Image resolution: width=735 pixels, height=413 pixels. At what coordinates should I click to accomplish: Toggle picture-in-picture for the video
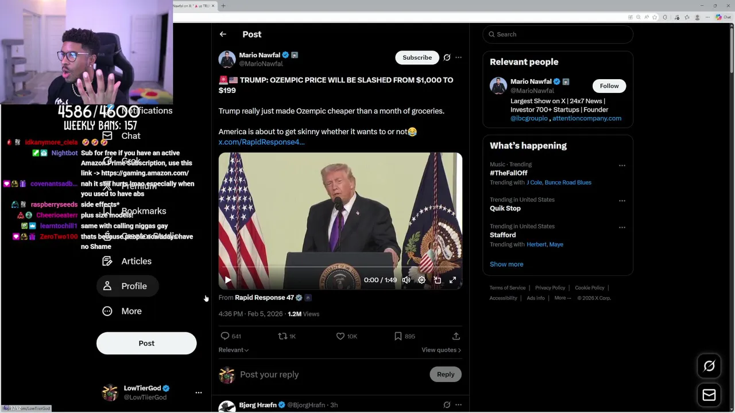(x=437, y=280)
